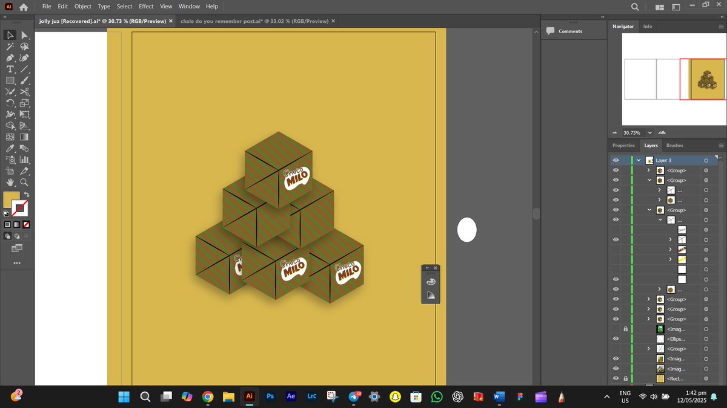Viewport: 727px width, 408px height.
Task: Click the target circle of <Ellips...> row
Action: (706, 339)
